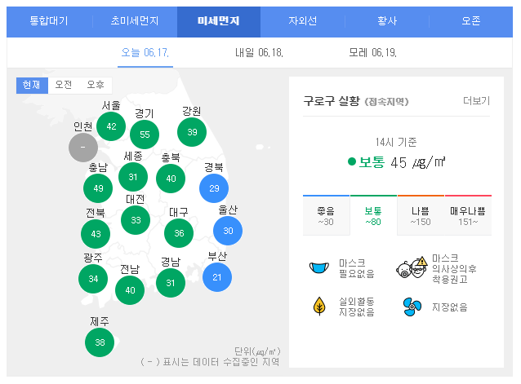The height and width of the screenshot is (384, 521).
Task: Open the 초미세먼지 tab
Action: click(134, 21)
